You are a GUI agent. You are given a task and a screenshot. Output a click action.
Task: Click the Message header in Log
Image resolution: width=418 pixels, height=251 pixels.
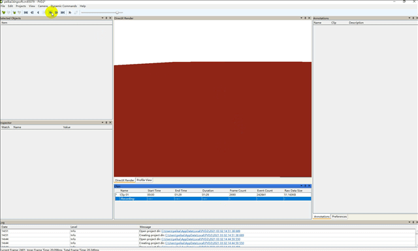coord(145,227)
